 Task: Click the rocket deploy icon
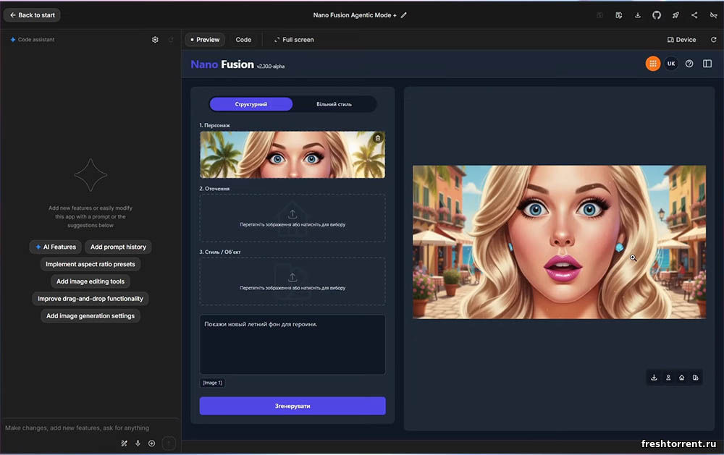coord(675,15)
